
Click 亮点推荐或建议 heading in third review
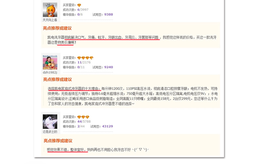coord(58,141)
